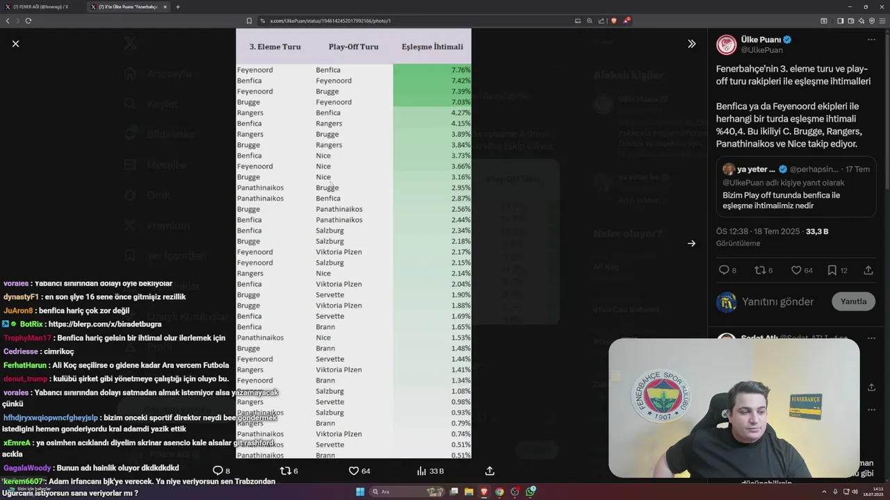Open the @UlkePuan handle link
890x500 pixels.
coord(762,50)
